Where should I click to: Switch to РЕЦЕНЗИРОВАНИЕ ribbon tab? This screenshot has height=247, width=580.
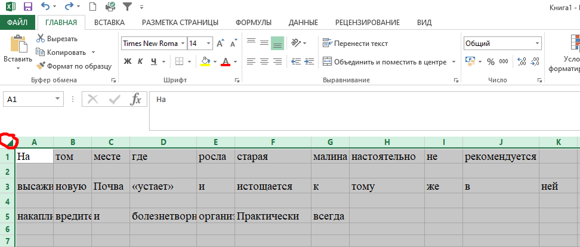coord(367,23)
